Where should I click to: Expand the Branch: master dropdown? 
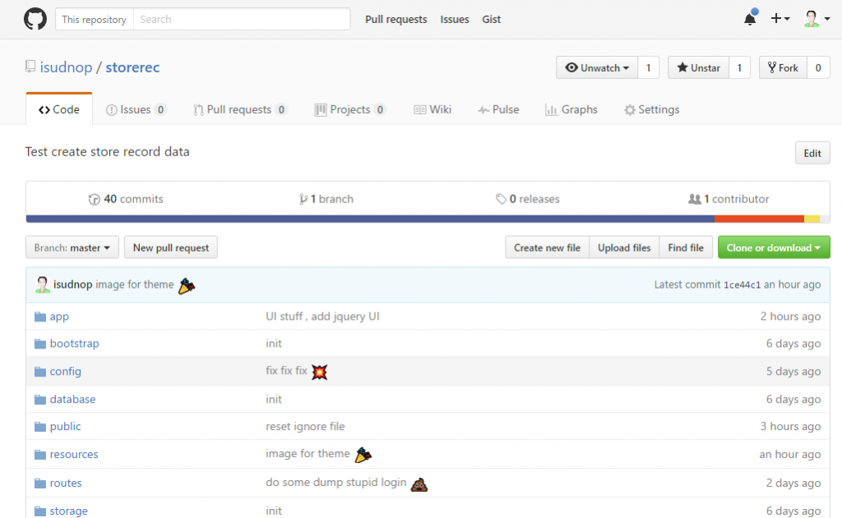click(x=72, y=247)
